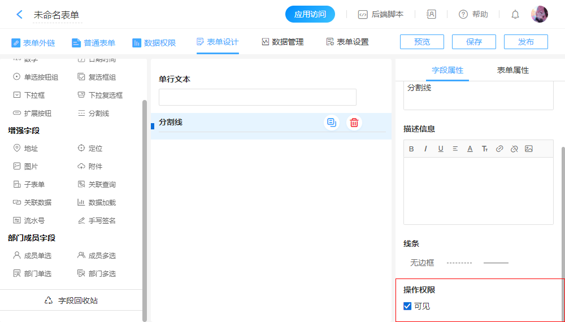Click the back arrow icon
The width and height of the screenshot is (565, 322).
click(20, 15)
